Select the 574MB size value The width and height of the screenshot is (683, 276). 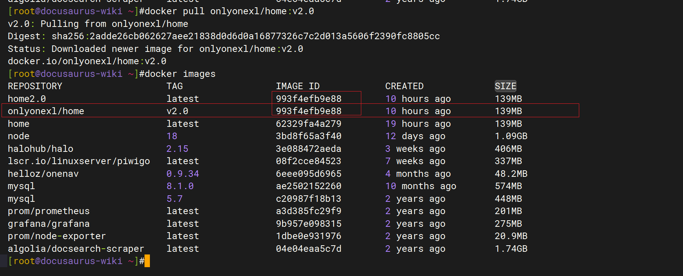508,186
